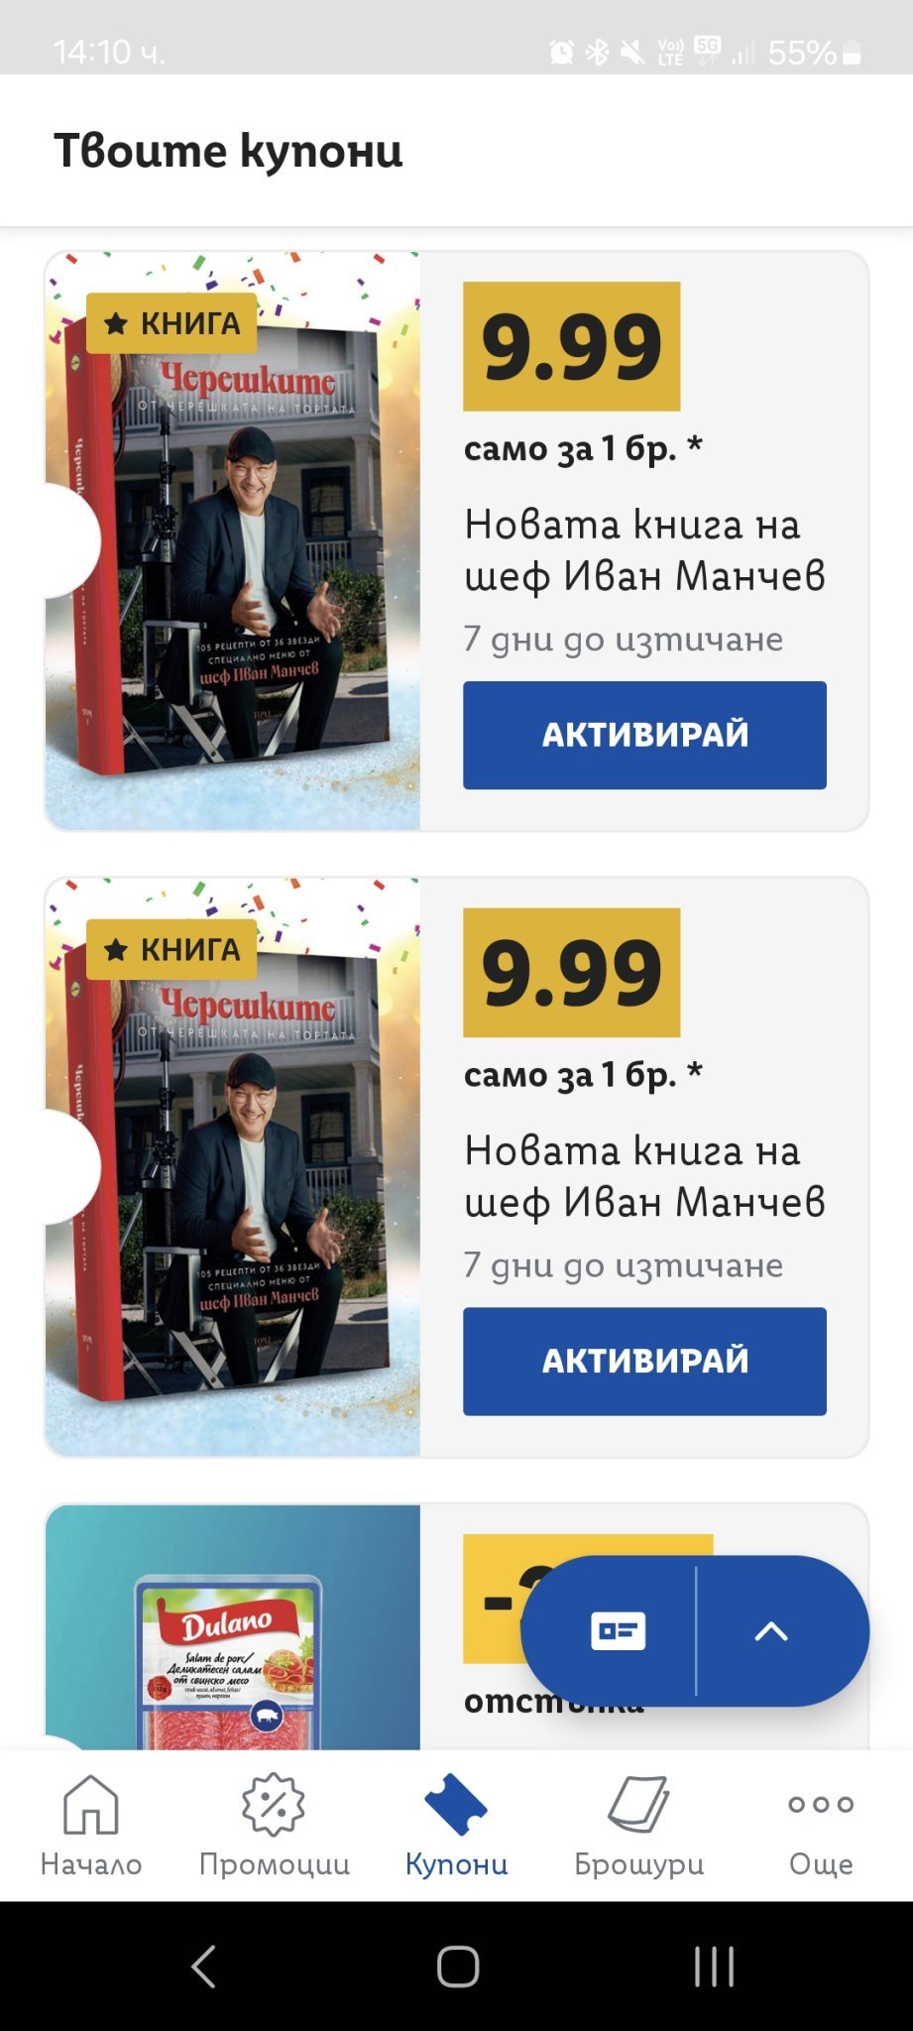The height and width of the screenshot is (2031, 913).
Task: Tap the КНИГА star badge on first coupon
Action: tap(171, 323)
